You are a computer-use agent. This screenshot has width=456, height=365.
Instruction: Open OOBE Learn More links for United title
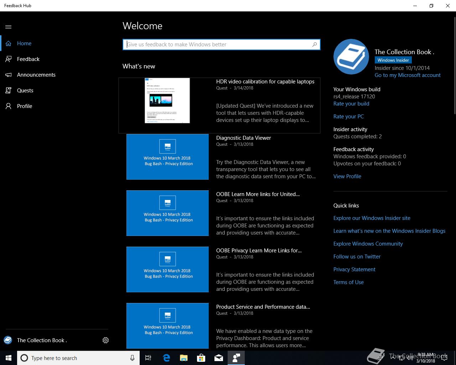pos(258,194)
